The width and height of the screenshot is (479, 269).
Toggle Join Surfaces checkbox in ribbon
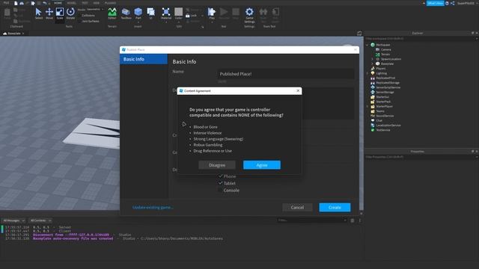[79, 22]
